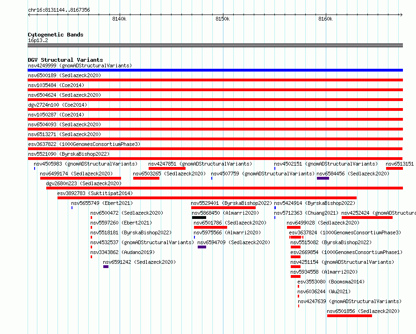Click the nsv6503265 (Sedlazeck2020) label
The height and width of the screenshot is (334, 416).
(x=169, y=174)
